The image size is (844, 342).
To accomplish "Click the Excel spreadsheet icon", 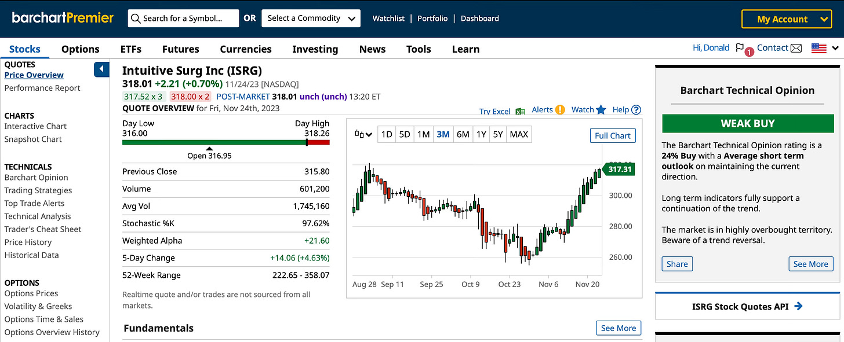I will pyautogui.click(x=520, y=111).
